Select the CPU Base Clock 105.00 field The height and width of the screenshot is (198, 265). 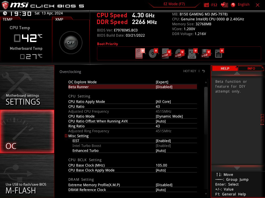point(161,165)
